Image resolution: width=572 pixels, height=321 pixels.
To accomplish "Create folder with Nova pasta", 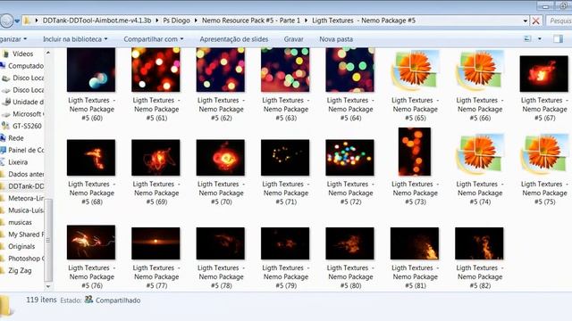I will click(x=336, y=39).
